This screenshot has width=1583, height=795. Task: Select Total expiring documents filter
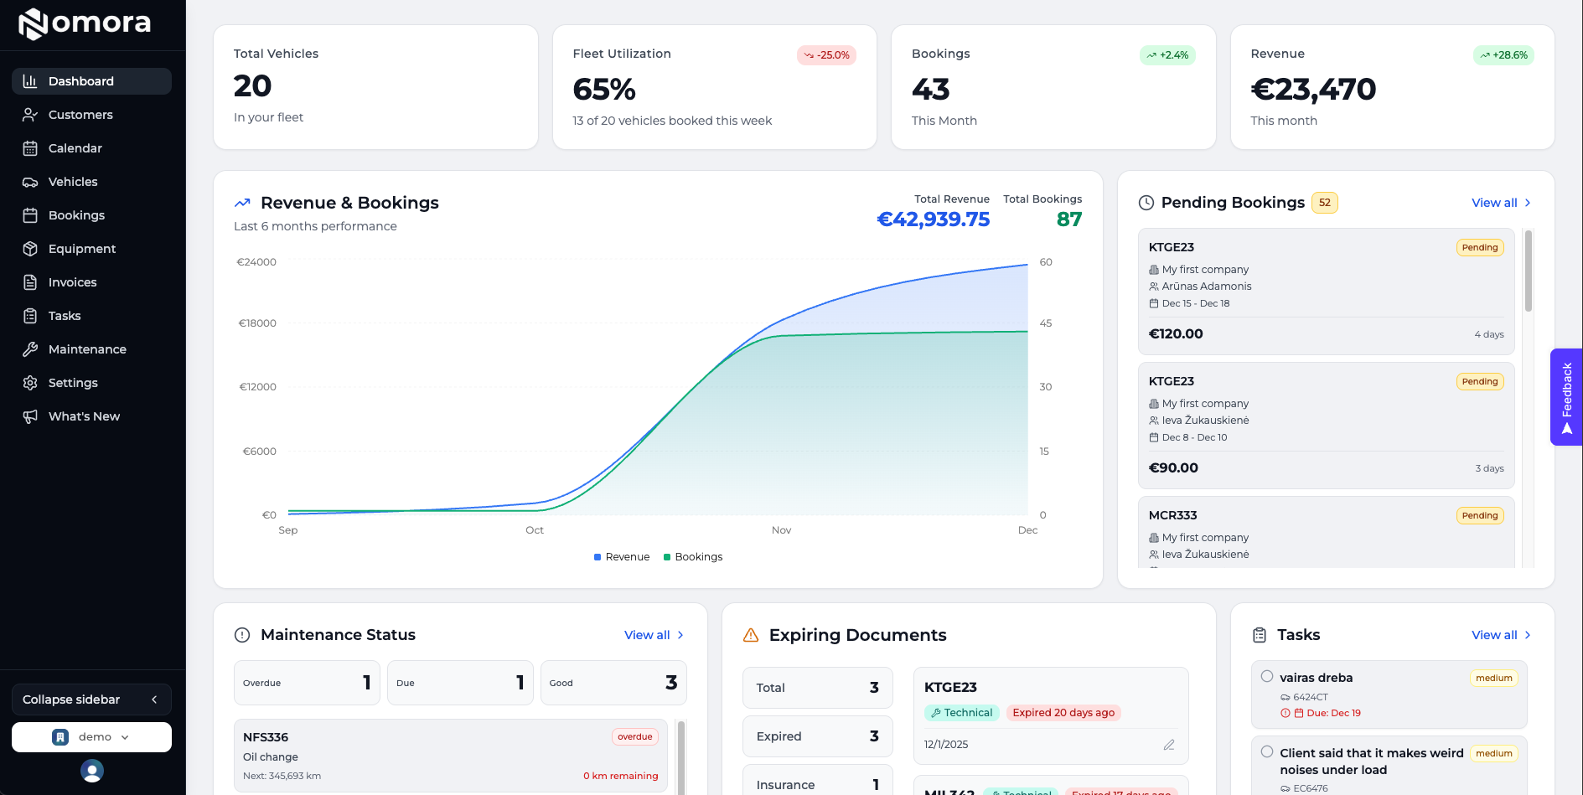[817, 688]
